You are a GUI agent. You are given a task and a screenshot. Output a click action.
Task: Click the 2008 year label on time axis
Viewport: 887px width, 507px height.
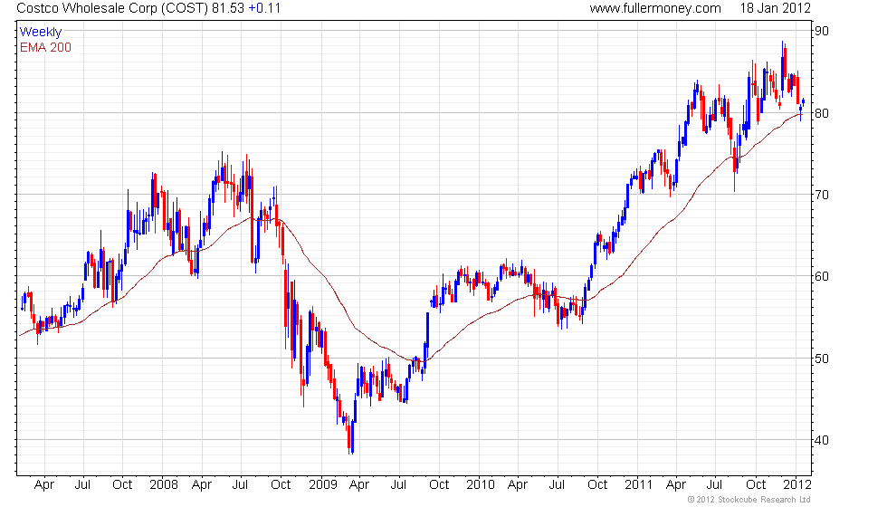(164, 484)
